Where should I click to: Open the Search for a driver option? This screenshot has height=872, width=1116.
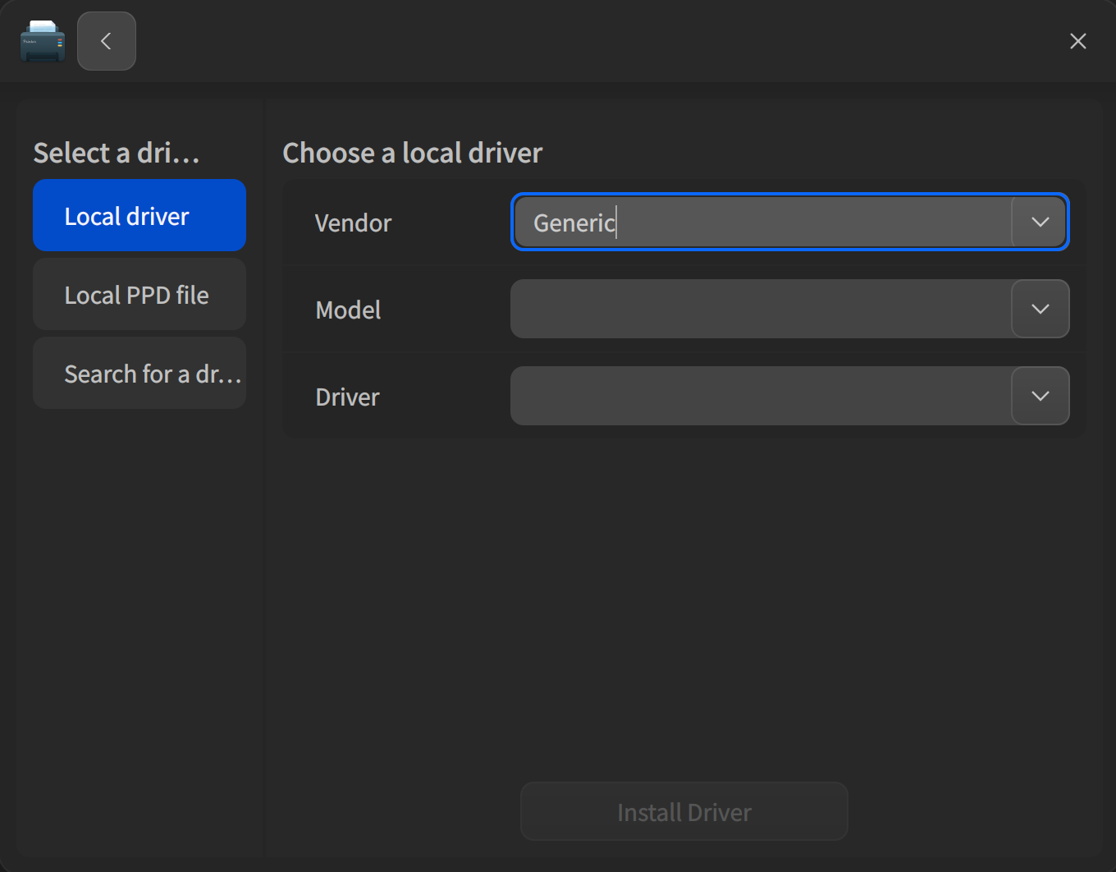139,373
